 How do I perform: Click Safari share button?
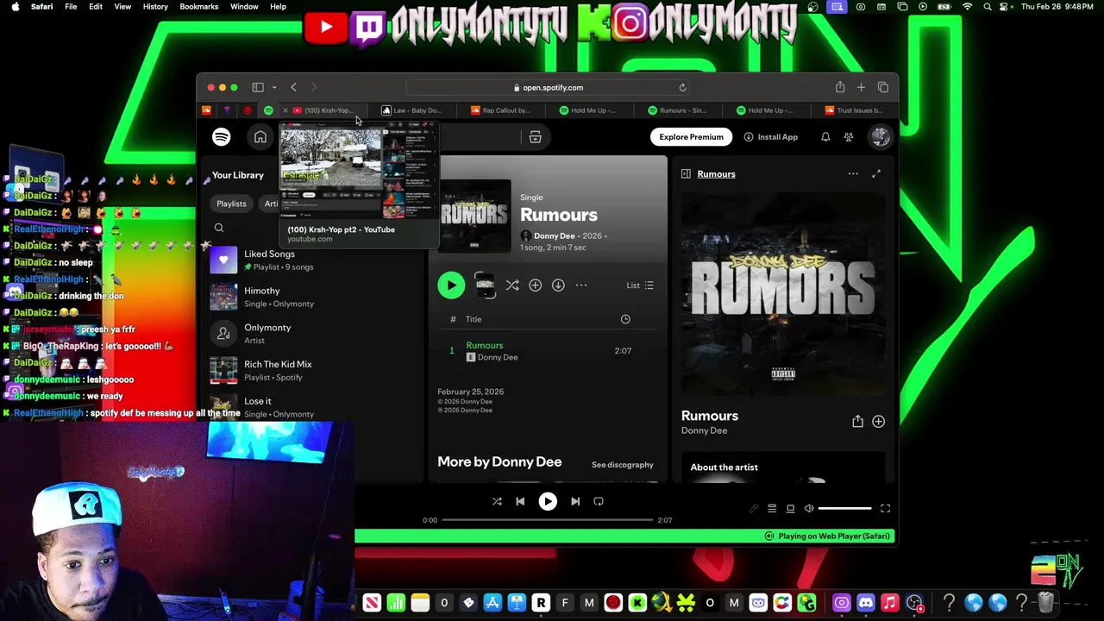tap(839, 87)
